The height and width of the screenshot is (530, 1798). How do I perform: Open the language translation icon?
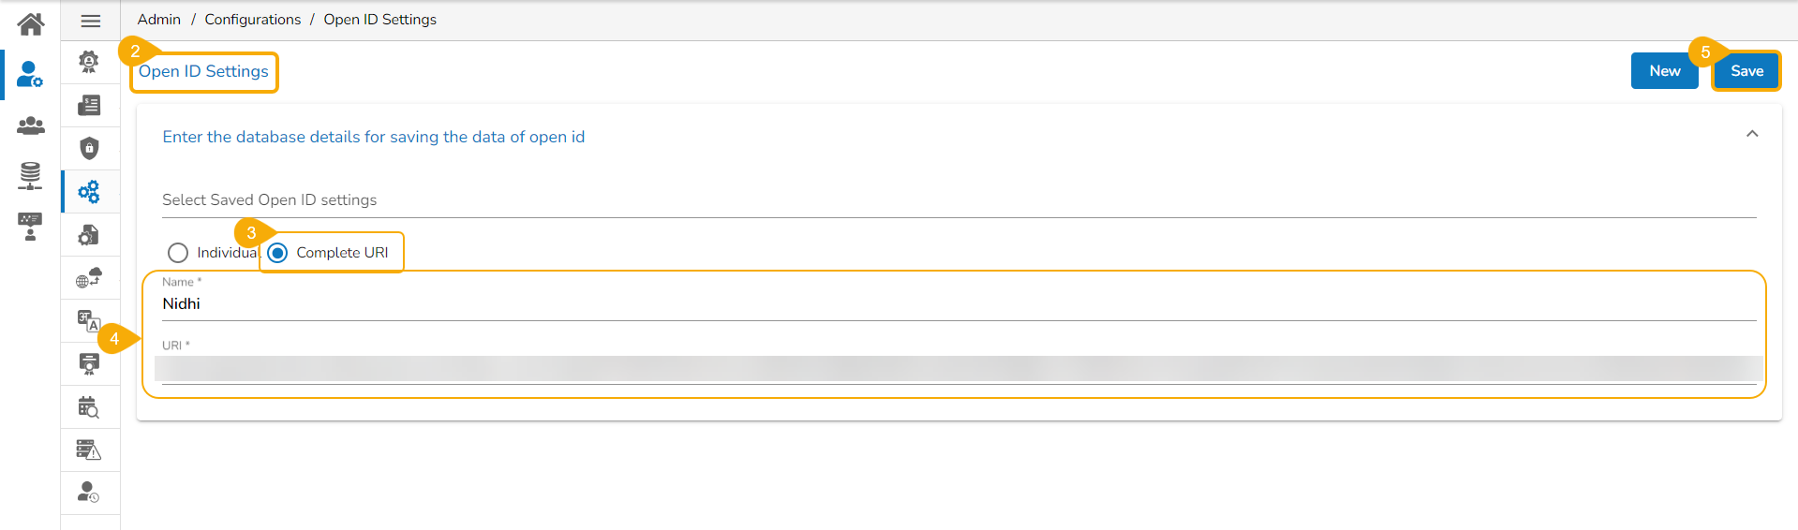(89, 321)
